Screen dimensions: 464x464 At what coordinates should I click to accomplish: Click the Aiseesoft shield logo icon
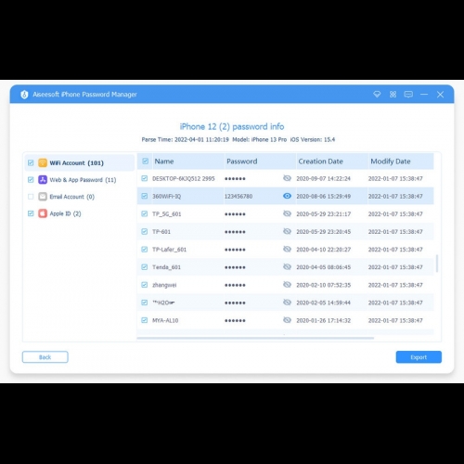[x=24, y=95]
